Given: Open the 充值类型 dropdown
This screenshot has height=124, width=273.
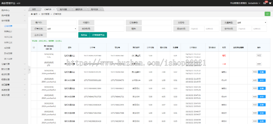Looking at the screenshot, I should tap(251, 22).
